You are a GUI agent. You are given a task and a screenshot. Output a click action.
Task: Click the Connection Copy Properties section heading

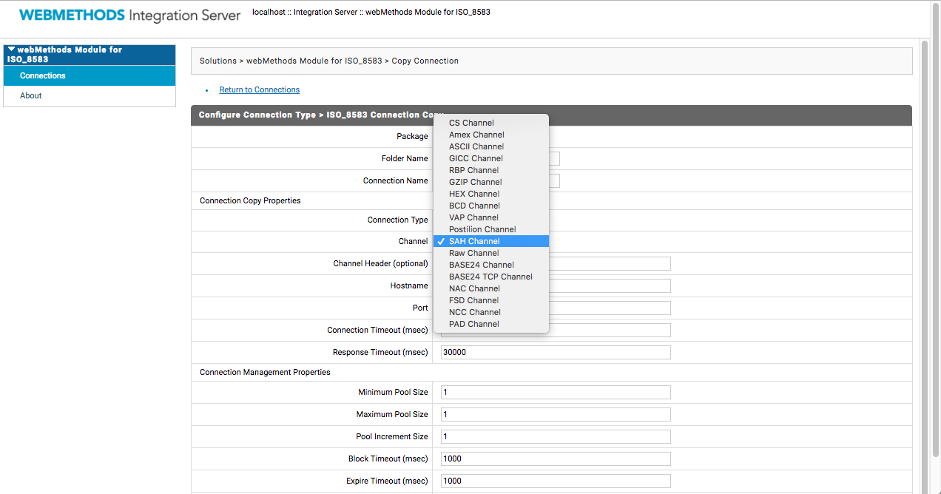click(x=250, y=200)
